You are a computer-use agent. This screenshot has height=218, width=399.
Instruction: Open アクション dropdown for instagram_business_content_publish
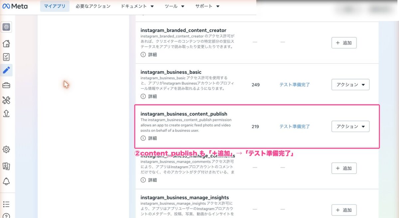pyautogui.click(x=350, y=126)
